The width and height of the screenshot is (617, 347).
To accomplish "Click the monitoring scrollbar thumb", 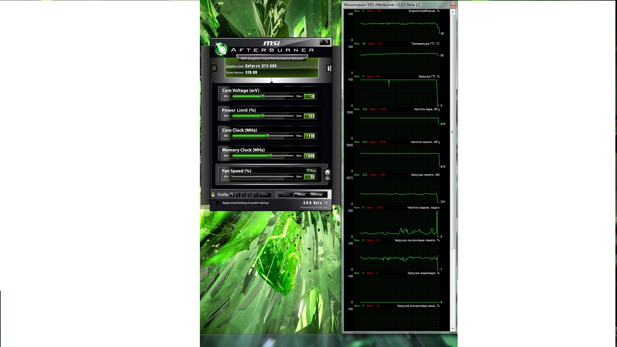I will (452, 132).
